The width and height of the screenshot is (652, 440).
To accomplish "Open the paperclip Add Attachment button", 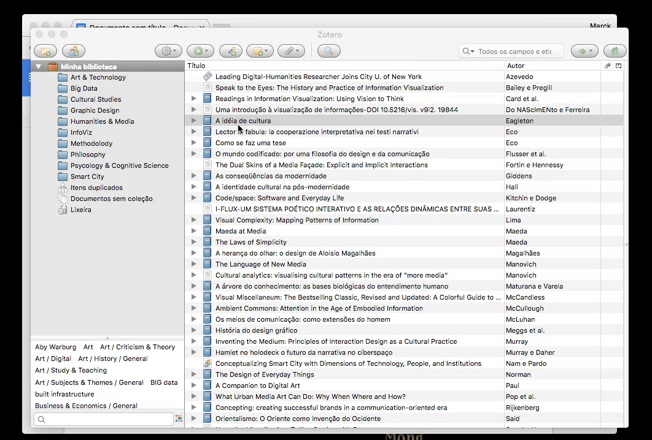I will (292, 51).
